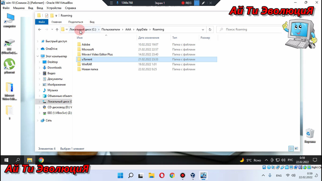
Task: Launch the µTorrent desktop shortcut
Action: [10, 66]
